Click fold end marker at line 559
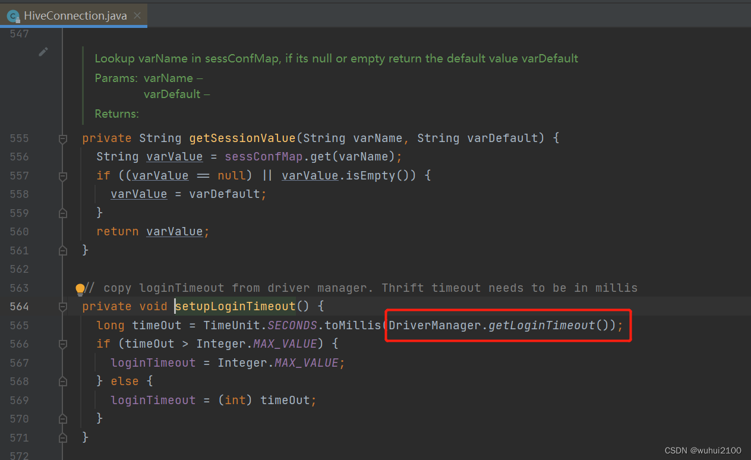The height and width of the screenshot is (460, 751). click(62, 213)
